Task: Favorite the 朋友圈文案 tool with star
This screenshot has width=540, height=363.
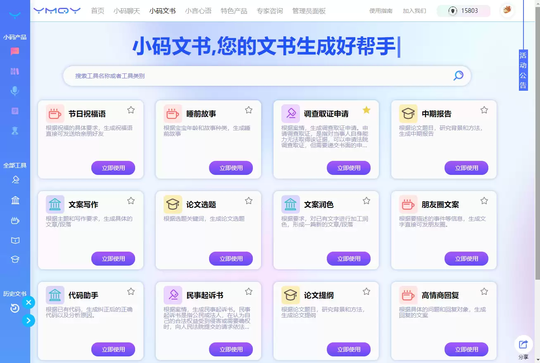Action: pyautogui.click(x=484, y=200)
